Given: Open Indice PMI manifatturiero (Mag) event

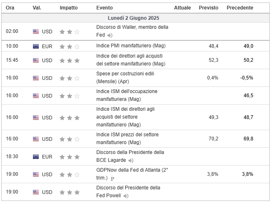Looking at the screenshot, I should pyautogui.click(x=131, y=46).
